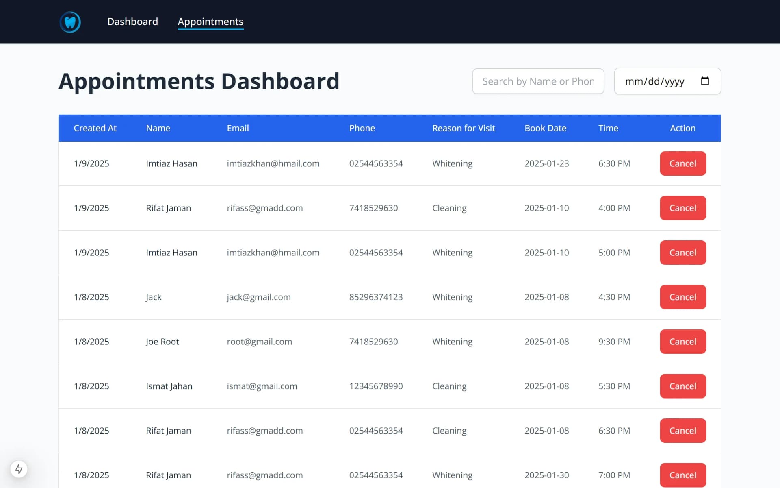Select the email jack@gmail.com
The height and width of the screenshot is (488, 780).
tap(259, 297)
